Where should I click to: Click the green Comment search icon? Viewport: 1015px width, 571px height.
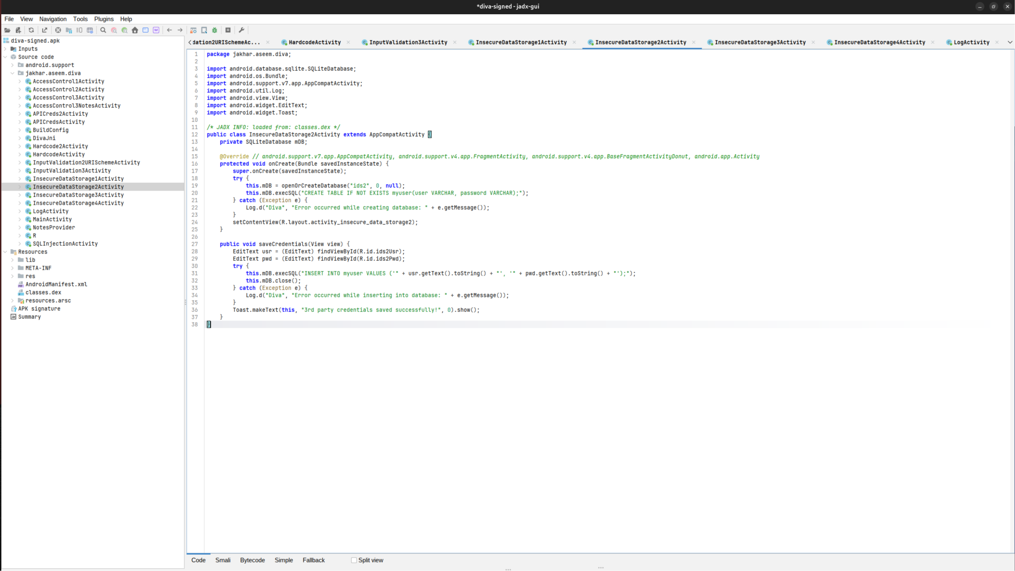[x=124, y=30]
